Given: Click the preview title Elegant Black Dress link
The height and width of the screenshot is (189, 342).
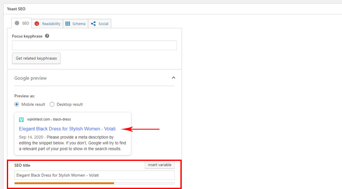Looking at the screenshot, I should [x=67, y=129].
